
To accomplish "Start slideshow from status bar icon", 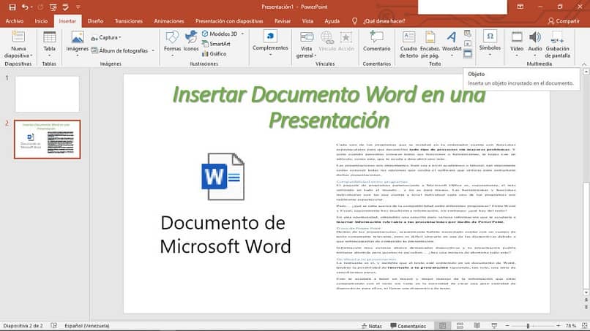I will click(x=494, y=326).
